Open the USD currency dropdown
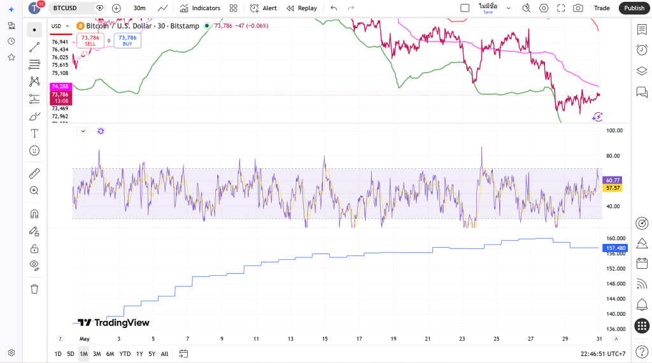652x363 pixels. pyautogui.click(x=60, y=25)
